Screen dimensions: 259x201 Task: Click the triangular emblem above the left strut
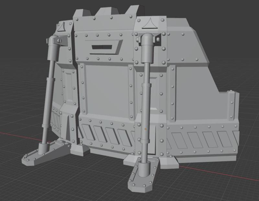(61, 27)
